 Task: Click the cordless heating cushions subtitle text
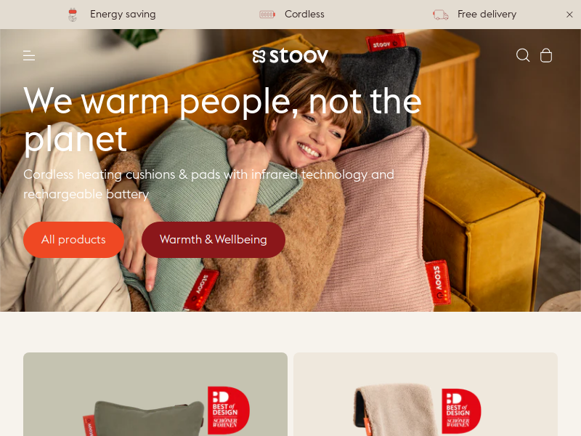coord(208,185)
